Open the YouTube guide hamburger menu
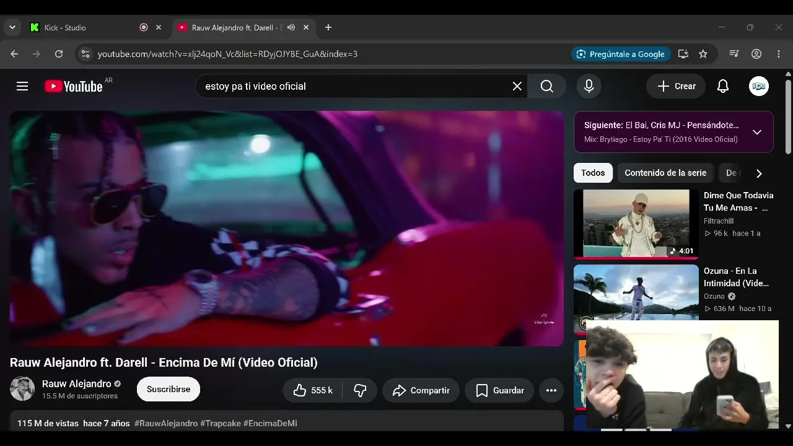Image resolution: width=793 pixels, height=446 pixels. (22, 86)
